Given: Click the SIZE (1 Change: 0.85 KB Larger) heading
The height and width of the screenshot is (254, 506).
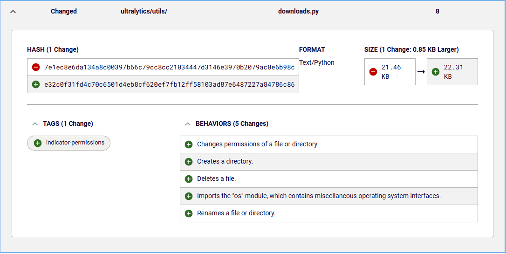Looking at the screenshot, I should pos(411,50).
